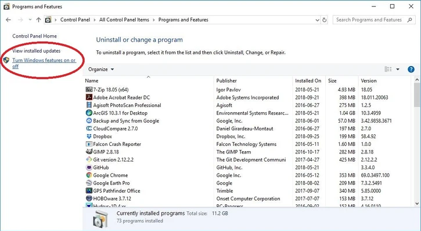
Task: Click the GPS Pathfinder Office icon
Action: [x=89, y=190]
